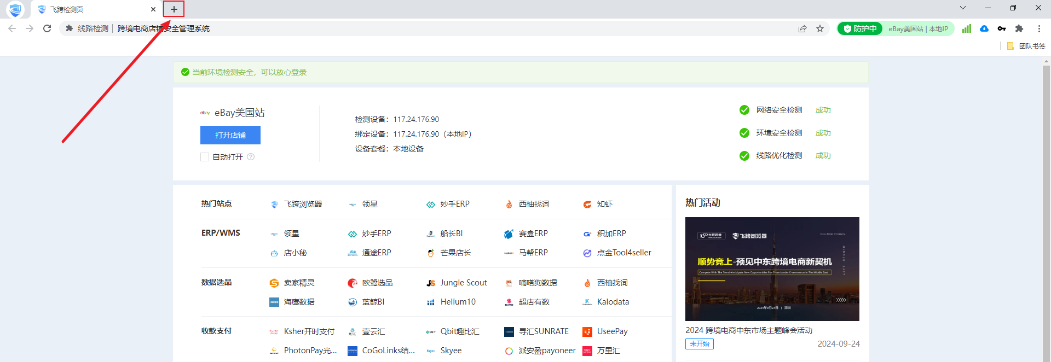
Task: Enable the 自动打开 checkbox
Action: (x=205, y=157)
